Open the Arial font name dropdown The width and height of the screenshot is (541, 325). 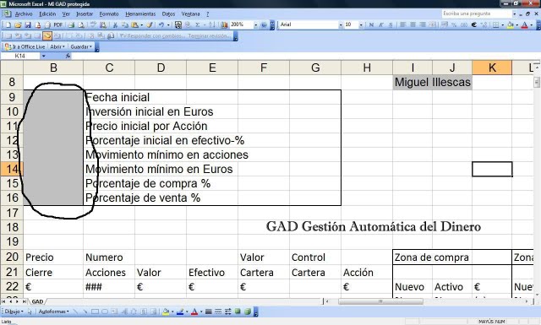click(x=341, y=24)
